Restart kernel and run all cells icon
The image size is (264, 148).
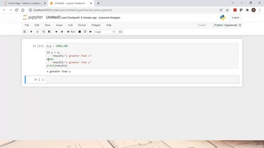90,32
